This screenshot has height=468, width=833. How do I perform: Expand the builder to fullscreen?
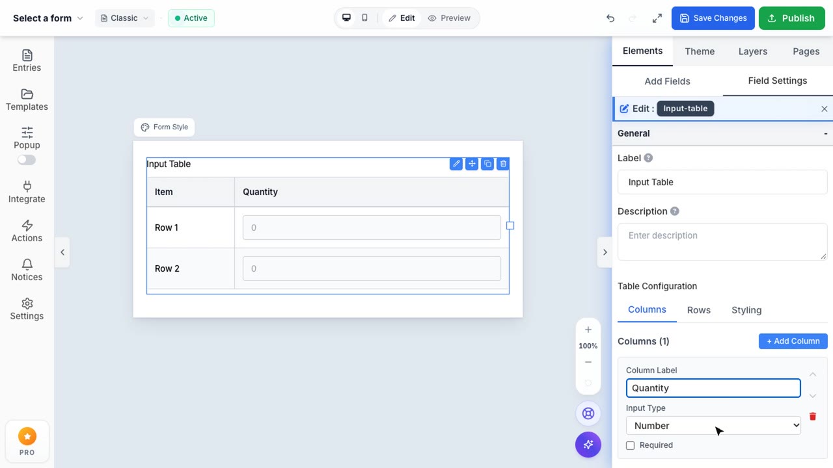click(x=657, y=18)
